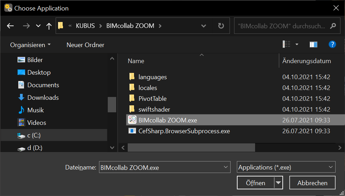Select the swiftshader folder
This screenshot has width=345, height=196.
click(154, 110)
